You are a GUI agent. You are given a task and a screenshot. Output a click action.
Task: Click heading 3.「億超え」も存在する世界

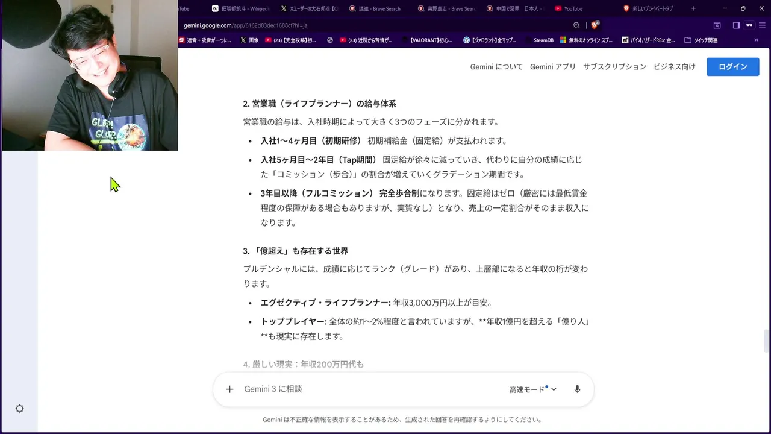[x=295, y=251]
